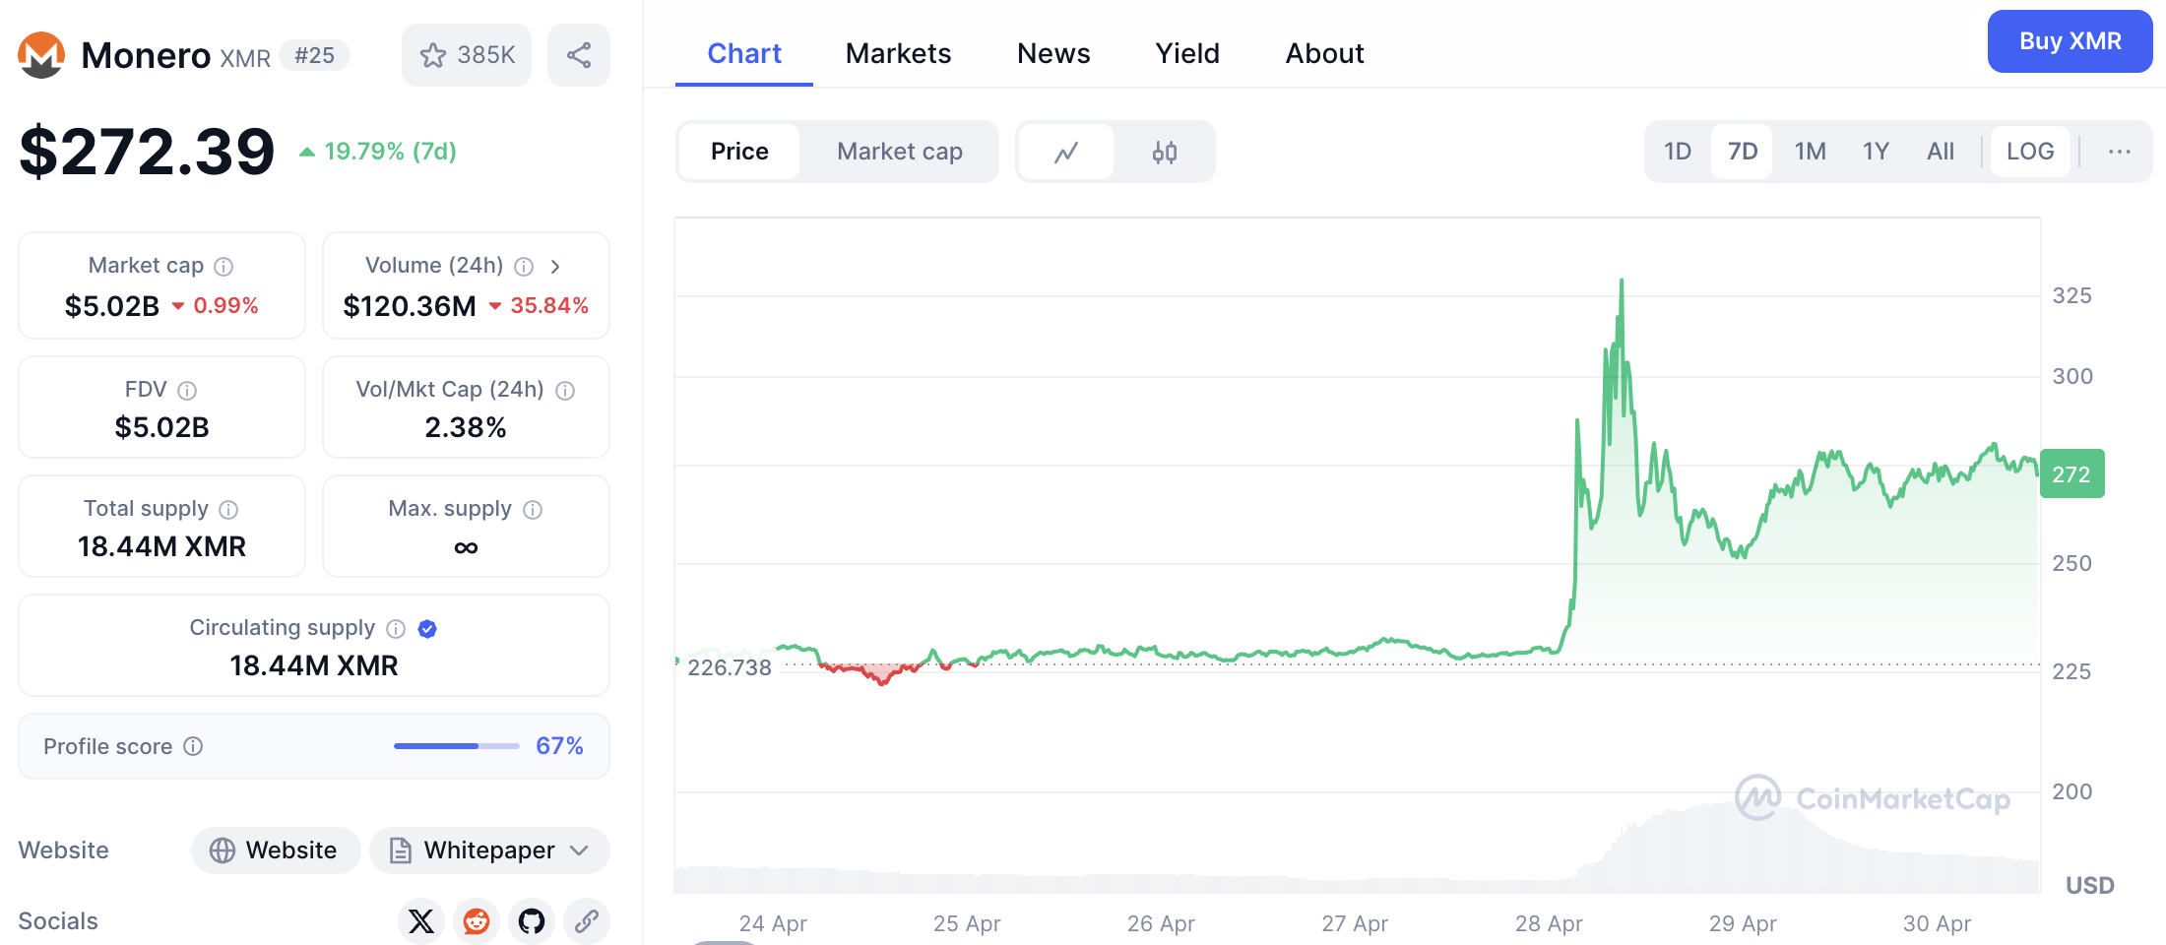Click the green 272 price tag on chart axis
2166x945 pixels.
(x=2071, y=473)
